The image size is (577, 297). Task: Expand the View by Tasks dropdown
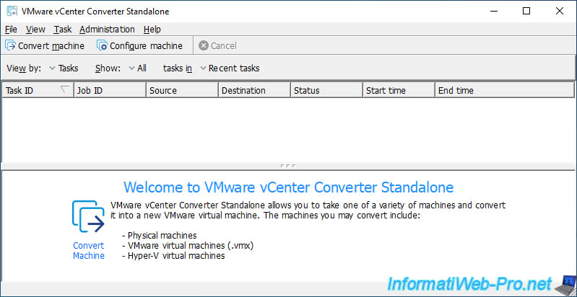tap(53, 68)
